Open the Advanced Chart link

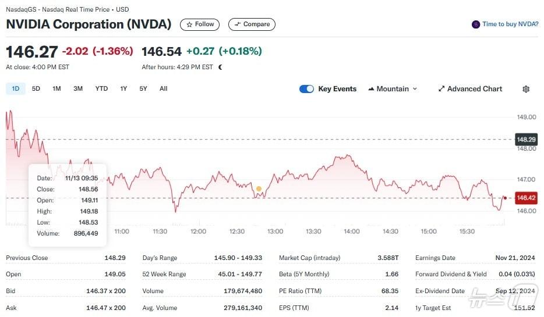coord(474,89)
